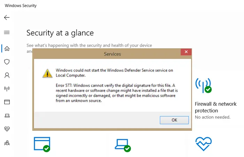Screen dimensions: 244x157
Task: Open Device performance & health heart sidebar icon
Action: click(7, 129)
